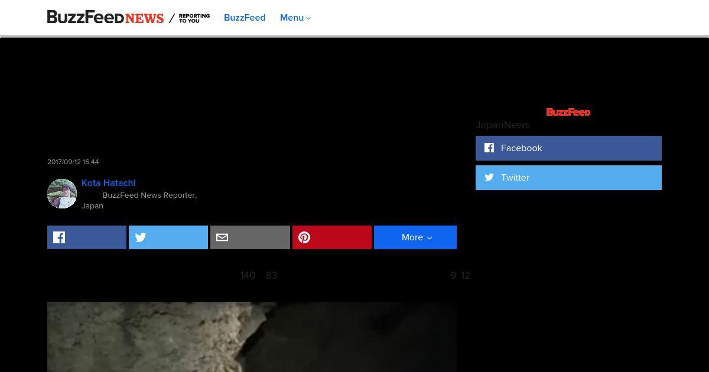
Task: Open the article cave photo image
Action: pos(252,337)
